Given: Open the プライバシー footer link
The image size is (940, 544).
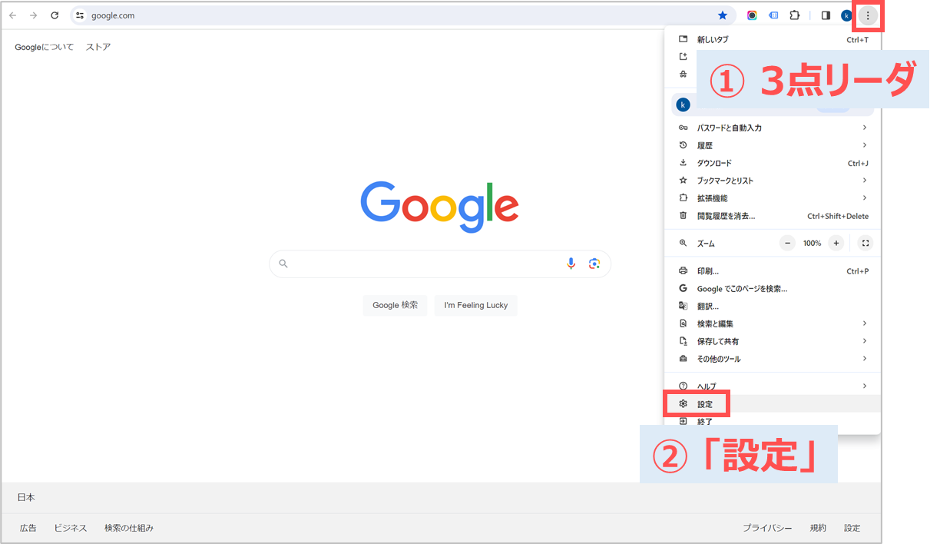Looking at the screenshot, I should (x=767, y=528).
